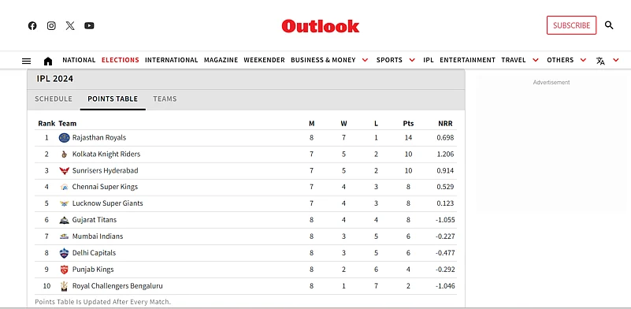Click the language translate icon

coord(600,61)
